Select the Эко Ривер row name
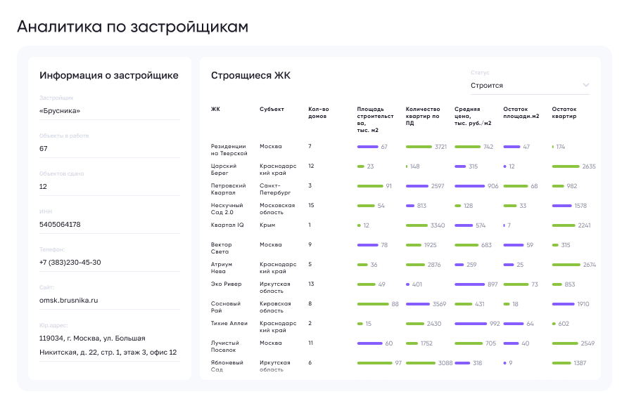 tap(227, 284)
